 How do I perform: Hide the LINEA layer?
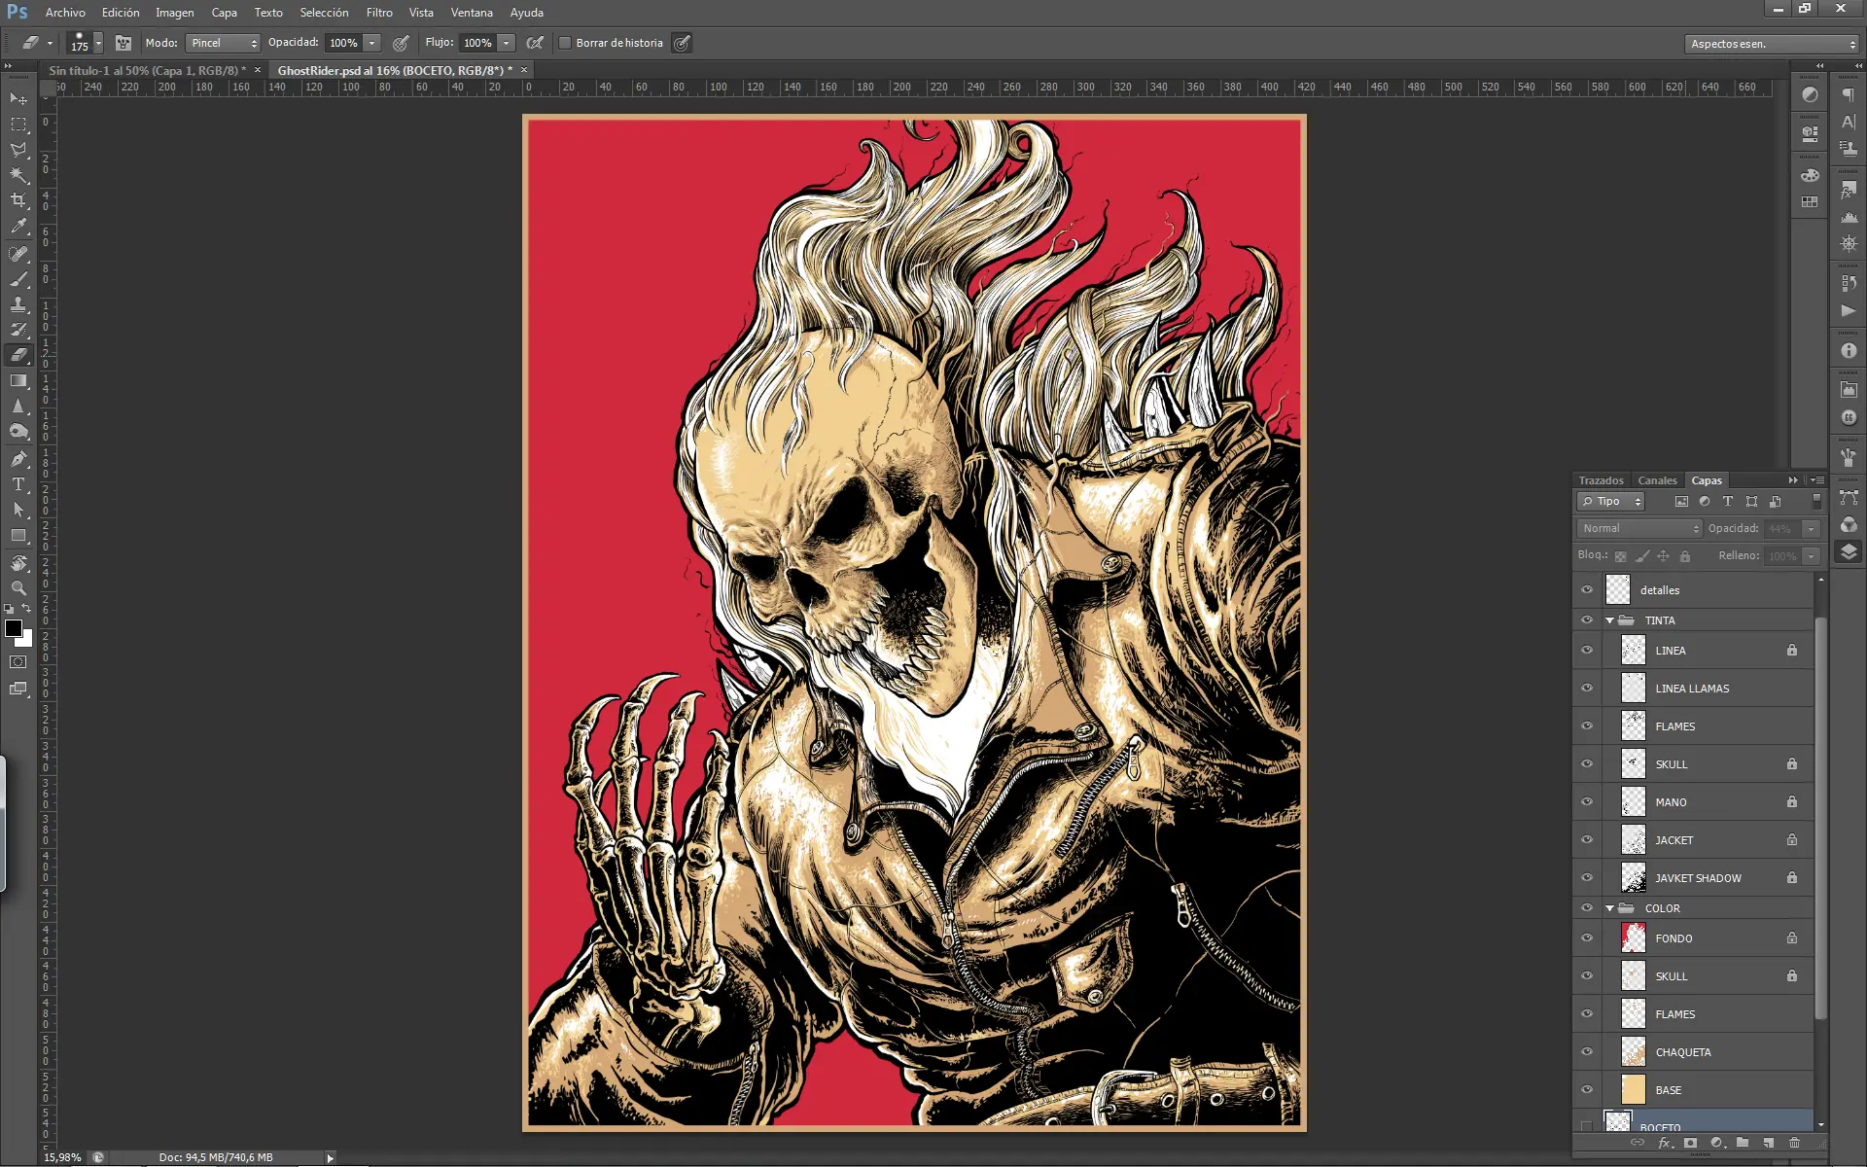click(1587, 651)
